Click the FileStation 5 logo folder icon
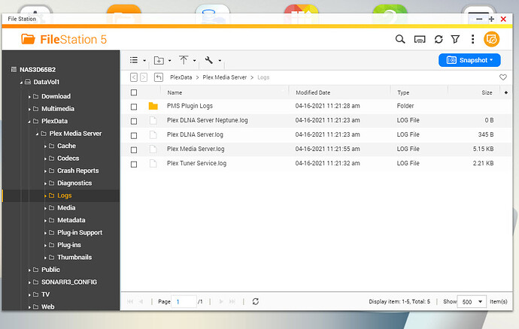 click(x=28, y=39)
